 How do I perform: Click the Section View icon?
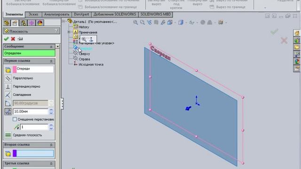pos(156,23)
